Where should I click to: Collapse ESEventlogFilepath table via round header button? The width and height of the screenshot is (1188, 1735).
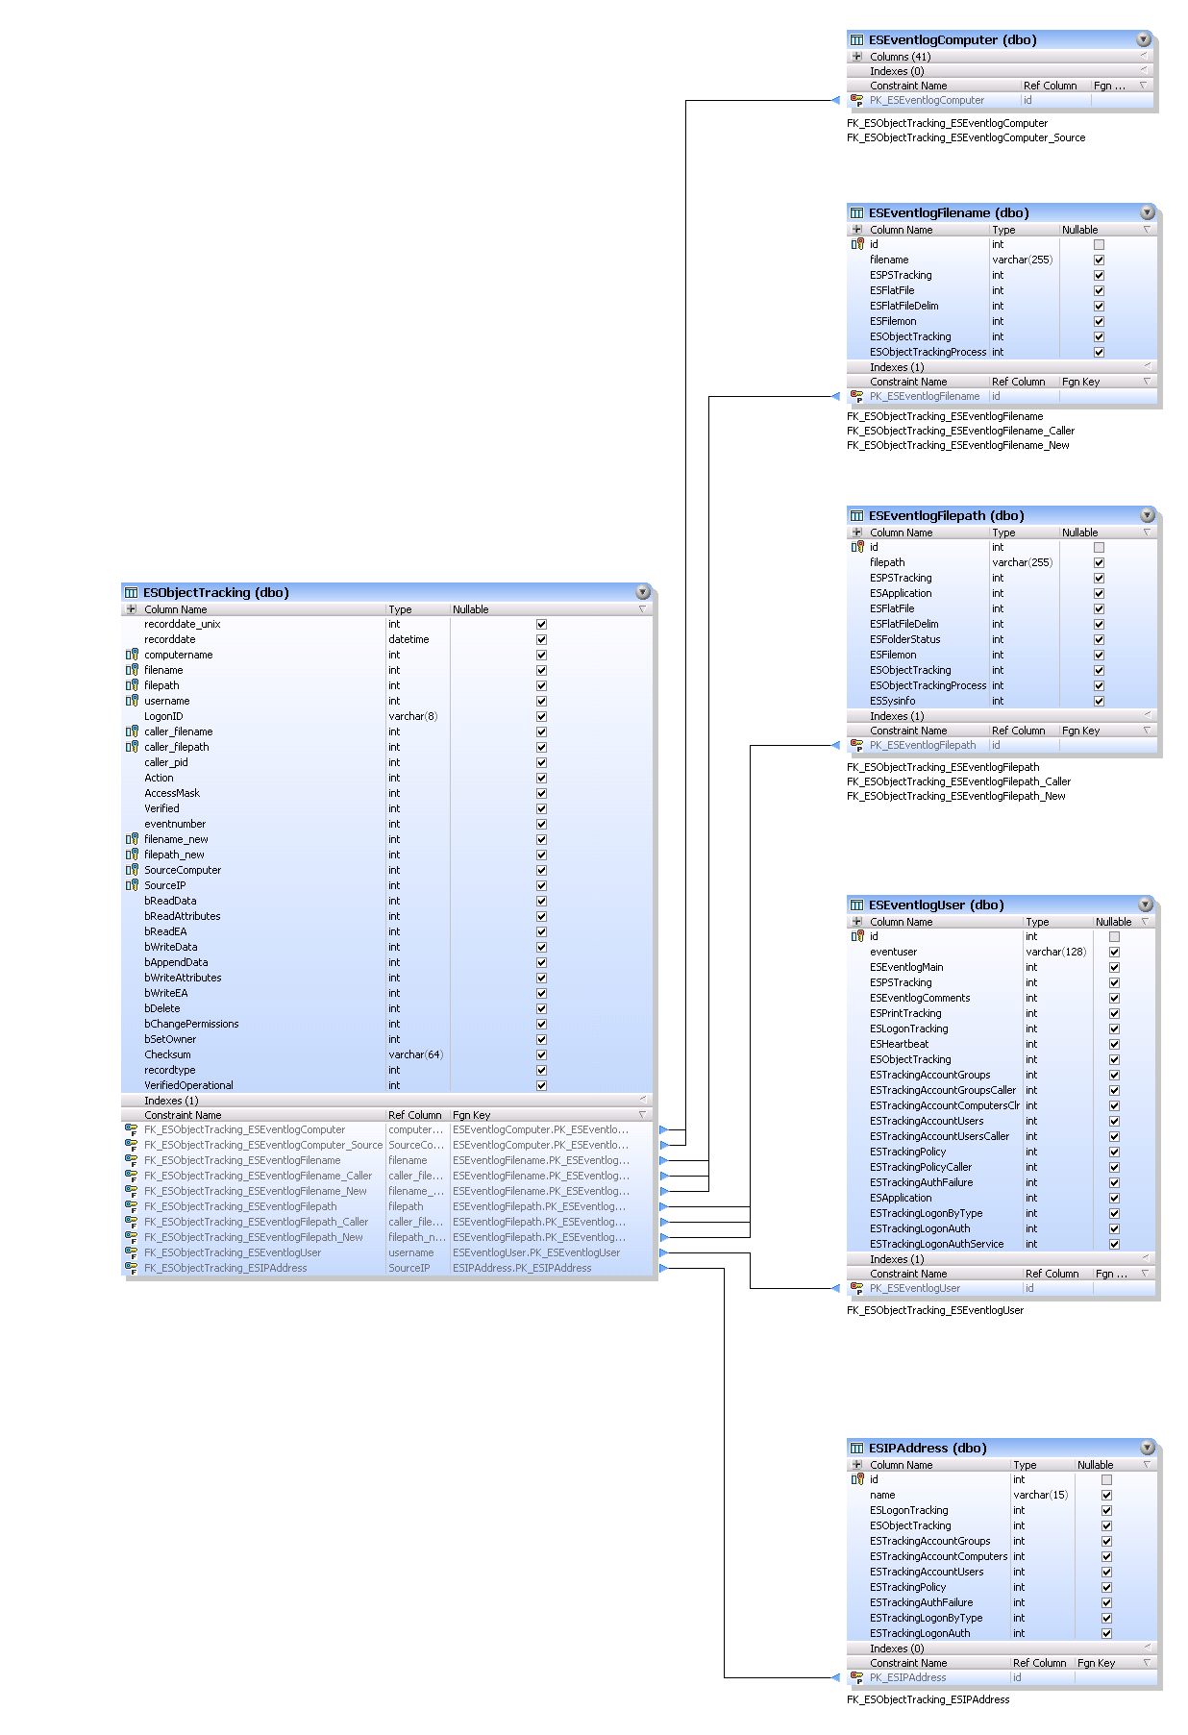tap(1148, 515)
